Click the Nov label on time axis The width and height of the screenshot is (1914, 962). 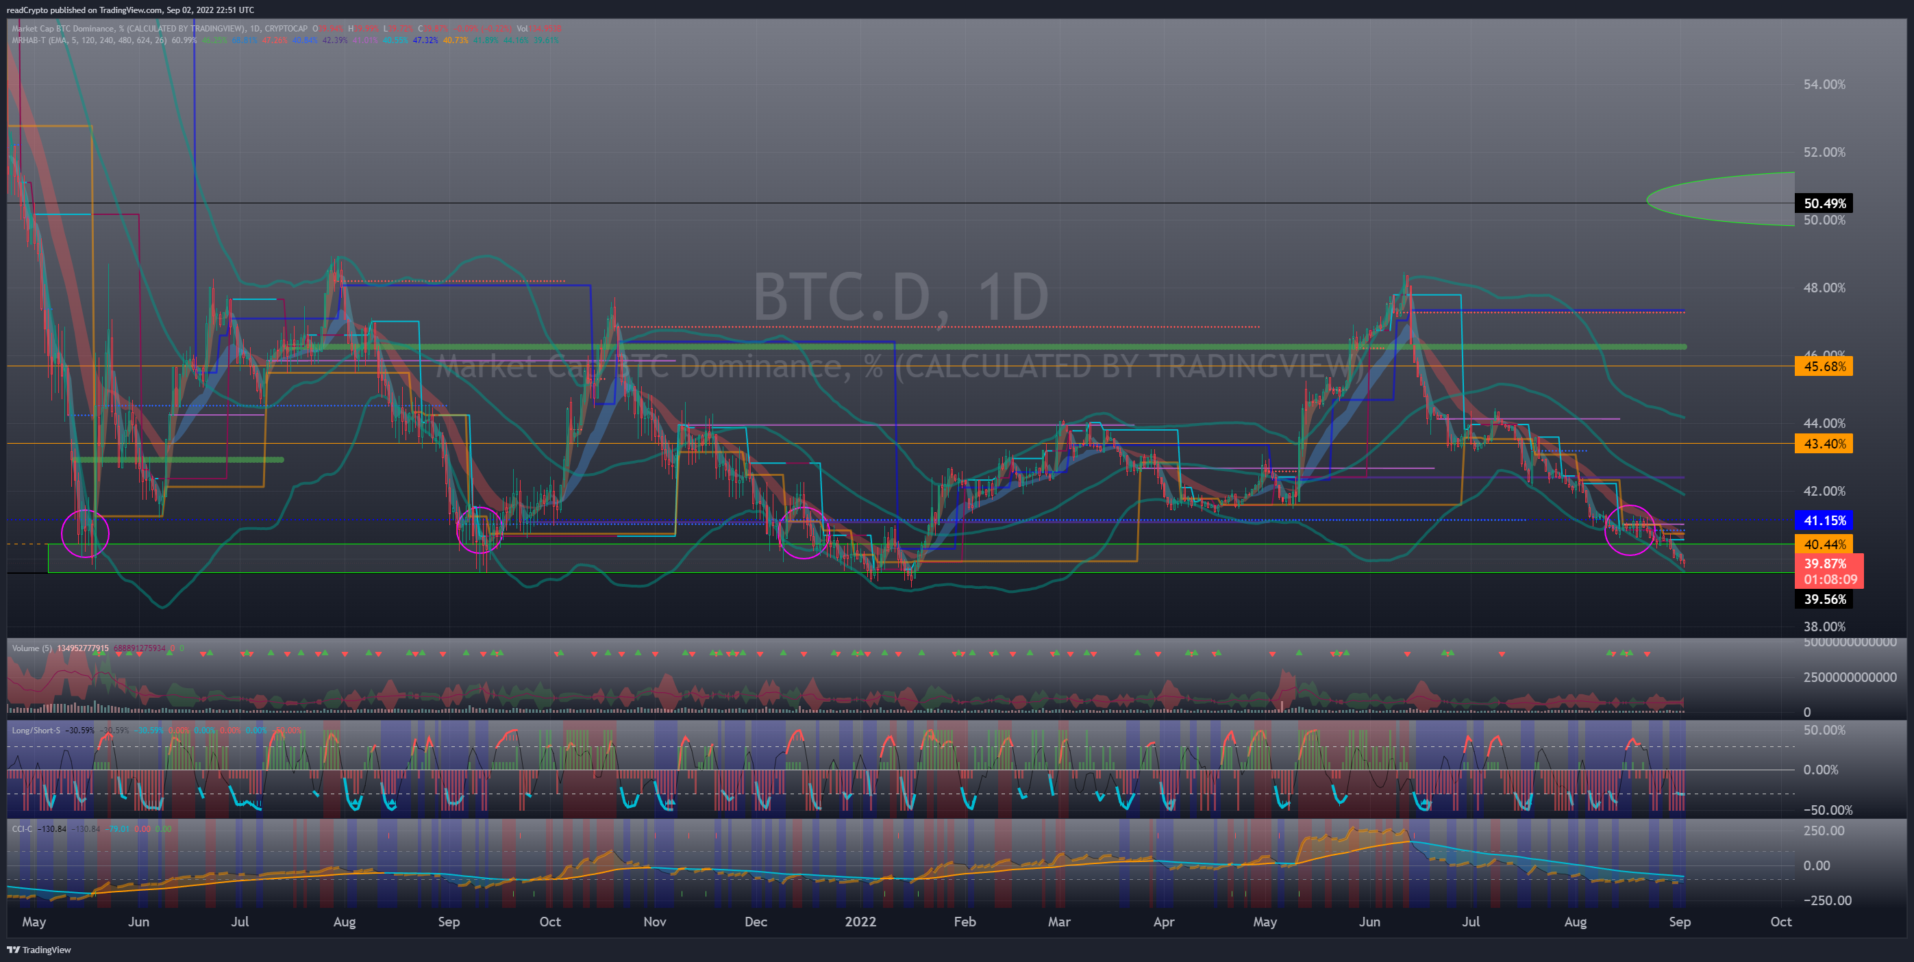[x=655, y=922]
